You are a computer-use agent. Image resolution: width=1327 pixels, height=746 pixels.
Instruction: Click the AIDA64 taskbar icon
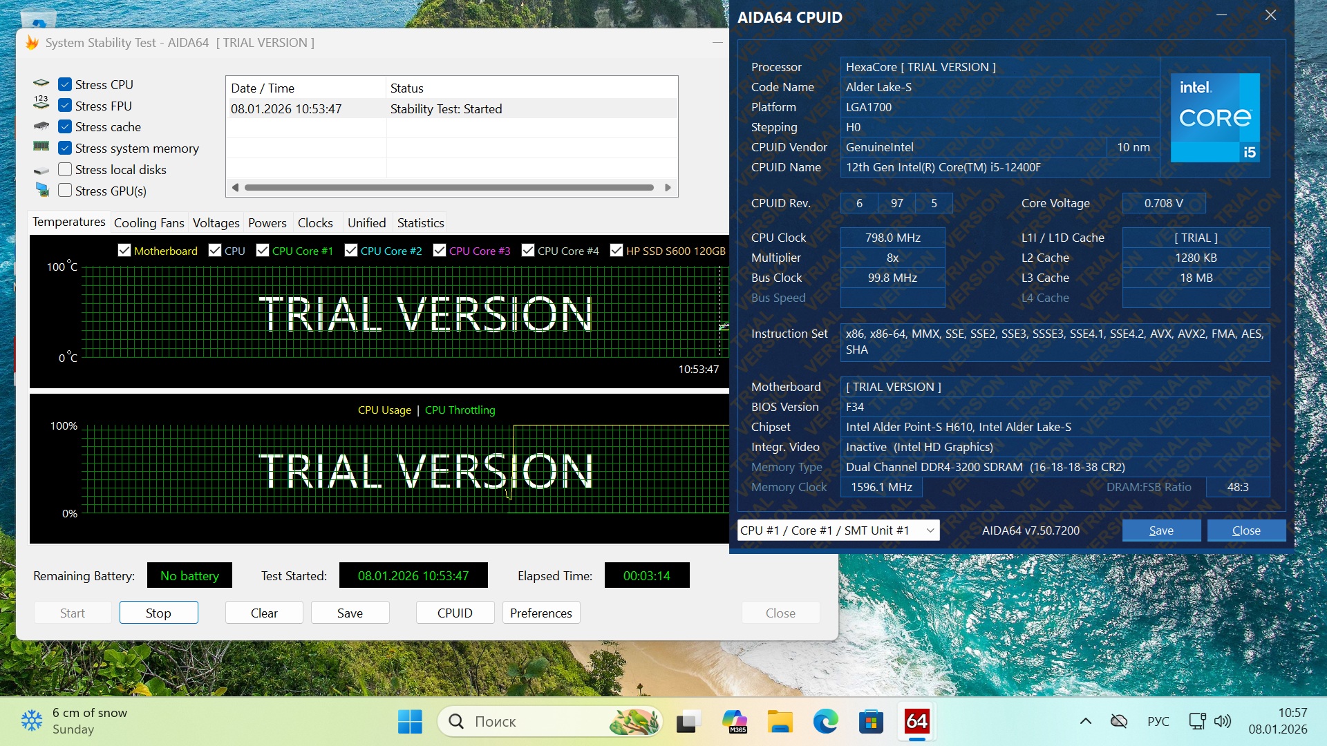coord(916,722)
